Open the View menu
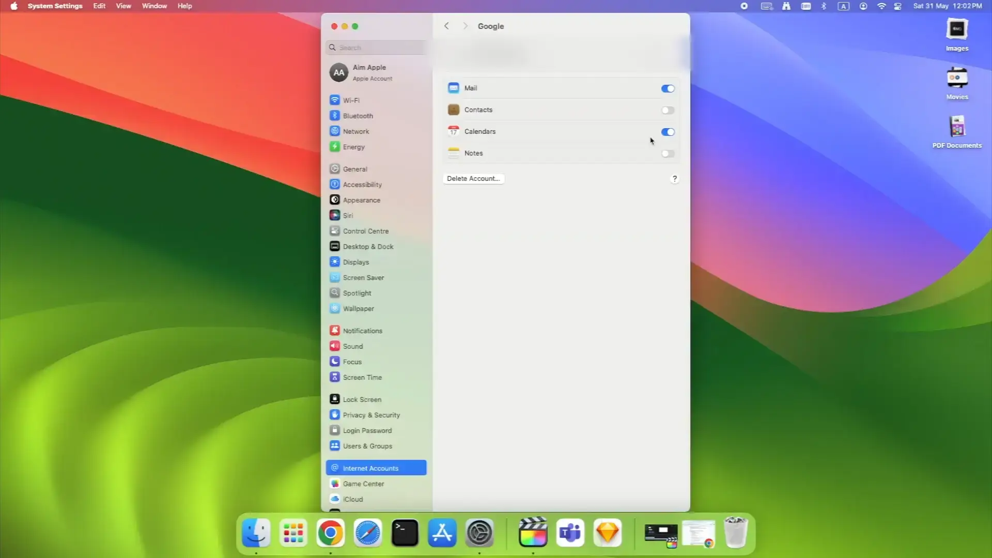The height and width of the screenshot is (558, 992). coord(123,6)
